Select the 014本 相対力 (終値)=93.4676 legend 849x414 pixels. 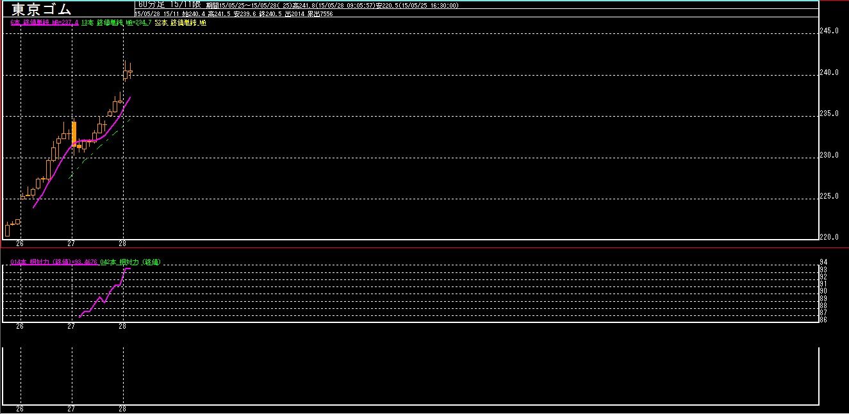tap(54, 262)
